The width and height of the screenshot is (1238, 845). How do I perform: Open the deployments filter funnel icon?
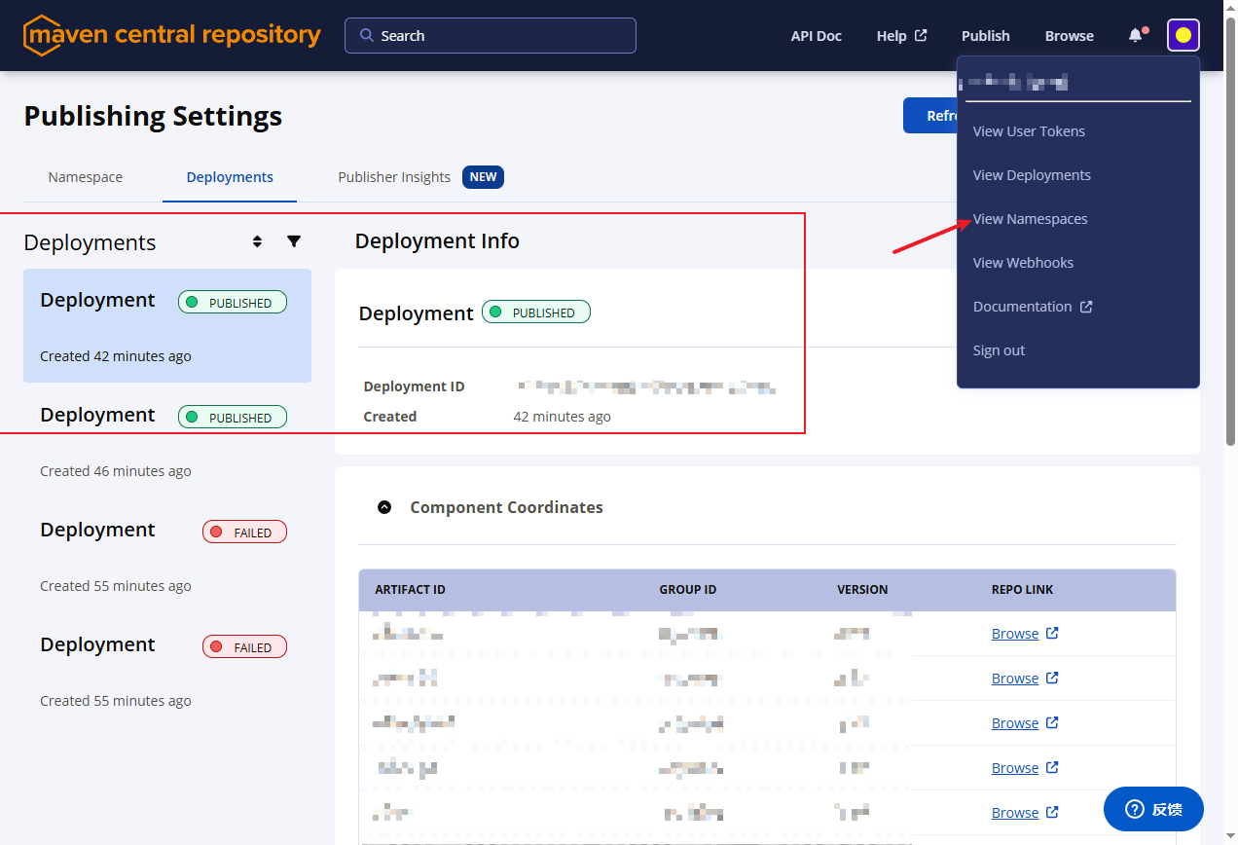(294, 241)
